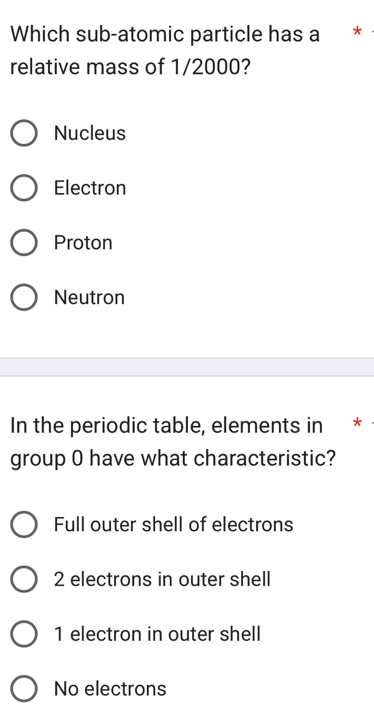Click the Electron option label text
374x711 pixels.
pos(90,188)
